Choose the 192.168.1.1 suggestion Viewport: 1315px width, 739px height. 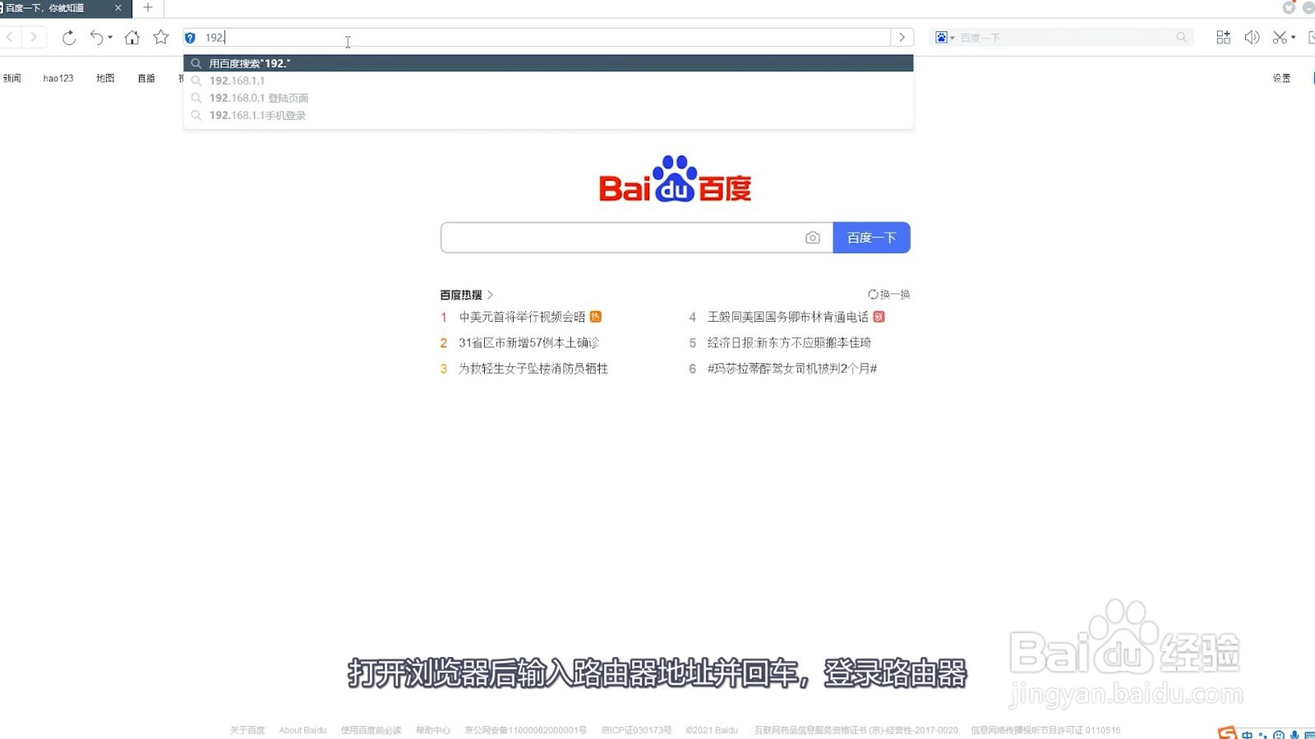click(548, 80)
